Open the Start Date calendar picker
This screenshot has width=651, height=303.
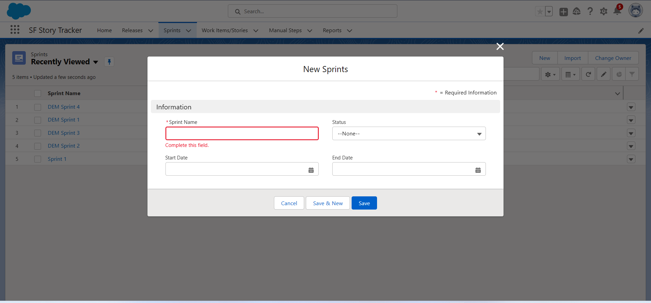pyautogui.click(x=311, y=170)
